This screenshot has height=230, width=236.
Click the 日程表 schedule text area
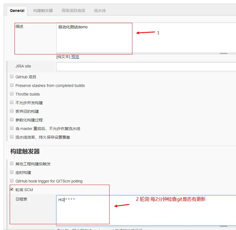pos(146,210)
